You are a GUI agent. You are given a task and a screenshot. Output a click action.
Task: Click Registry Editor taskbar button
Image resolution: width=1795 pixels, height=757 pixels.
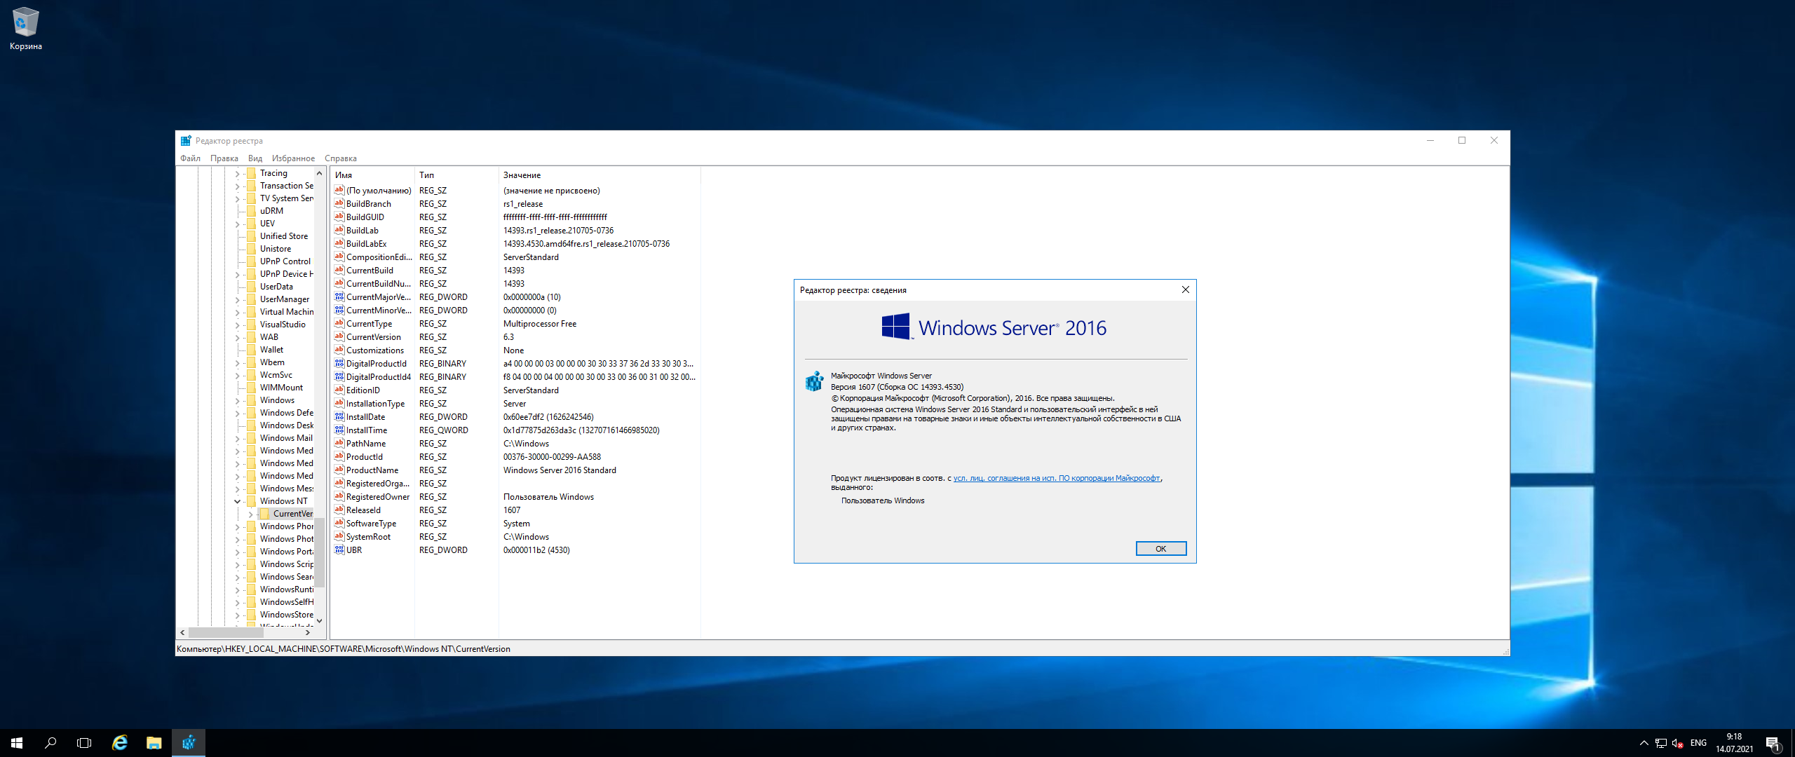(x=189, y=743)
